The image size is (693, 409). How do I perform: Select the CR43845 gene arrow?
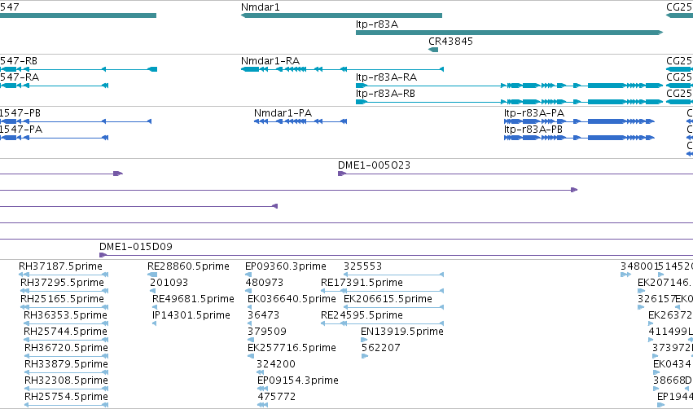[433, 50]
